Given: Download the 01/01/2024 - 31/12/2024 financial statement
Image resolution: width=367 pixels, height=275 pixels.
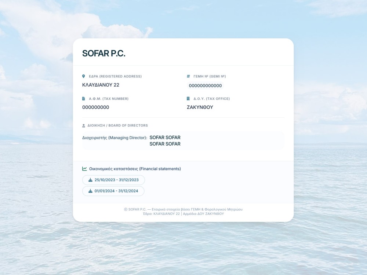Looking at the screenshot, I should pos(113,191).
